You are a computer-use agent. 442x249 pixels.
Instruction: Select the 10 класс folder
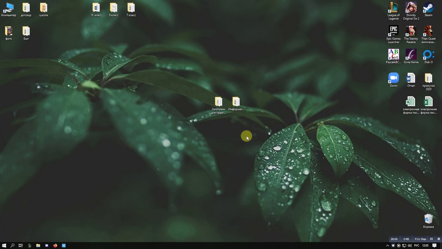pos(96,10)
